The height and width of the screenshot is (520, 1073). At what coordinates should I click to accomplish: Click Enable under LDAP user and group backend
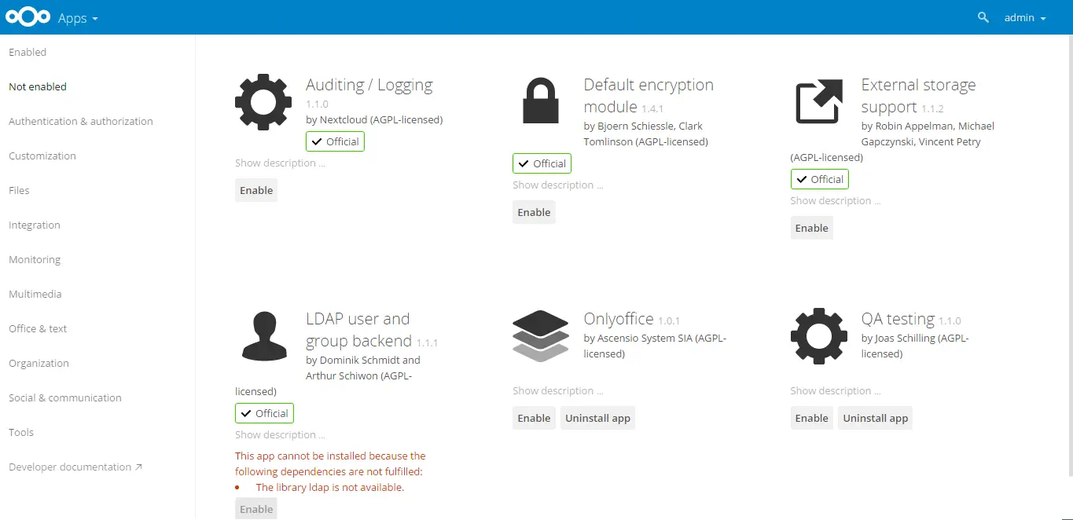coord(256,509)
